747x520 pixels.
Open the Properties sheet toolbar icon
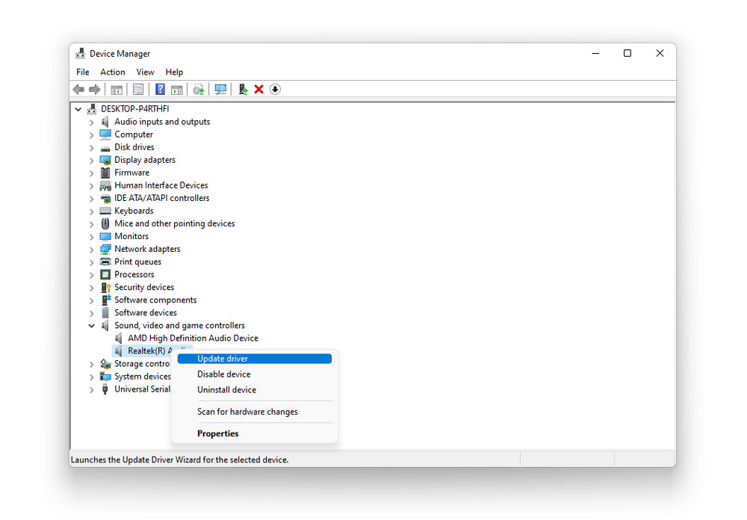point(138,89)
